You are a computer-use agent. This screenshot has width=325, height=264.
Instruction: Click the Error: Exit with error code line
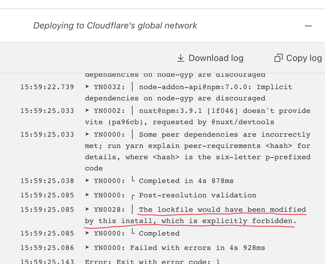pos(152,261)
